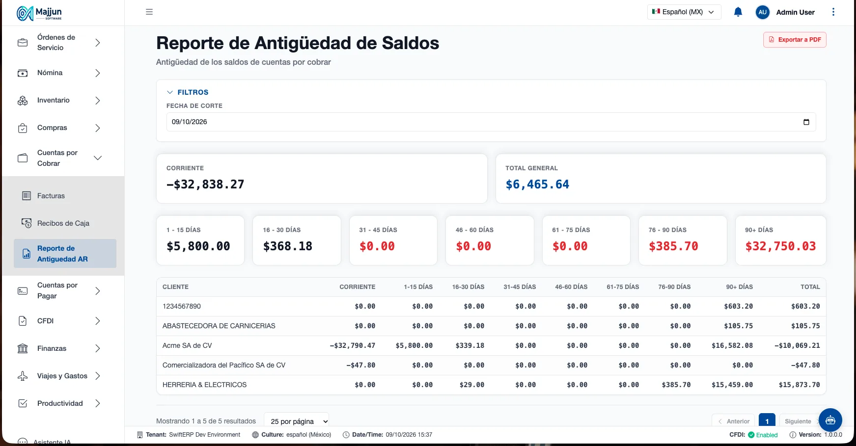Click the Anterior pagination button
The image size is (856, 446).
(x=734, y=421)
